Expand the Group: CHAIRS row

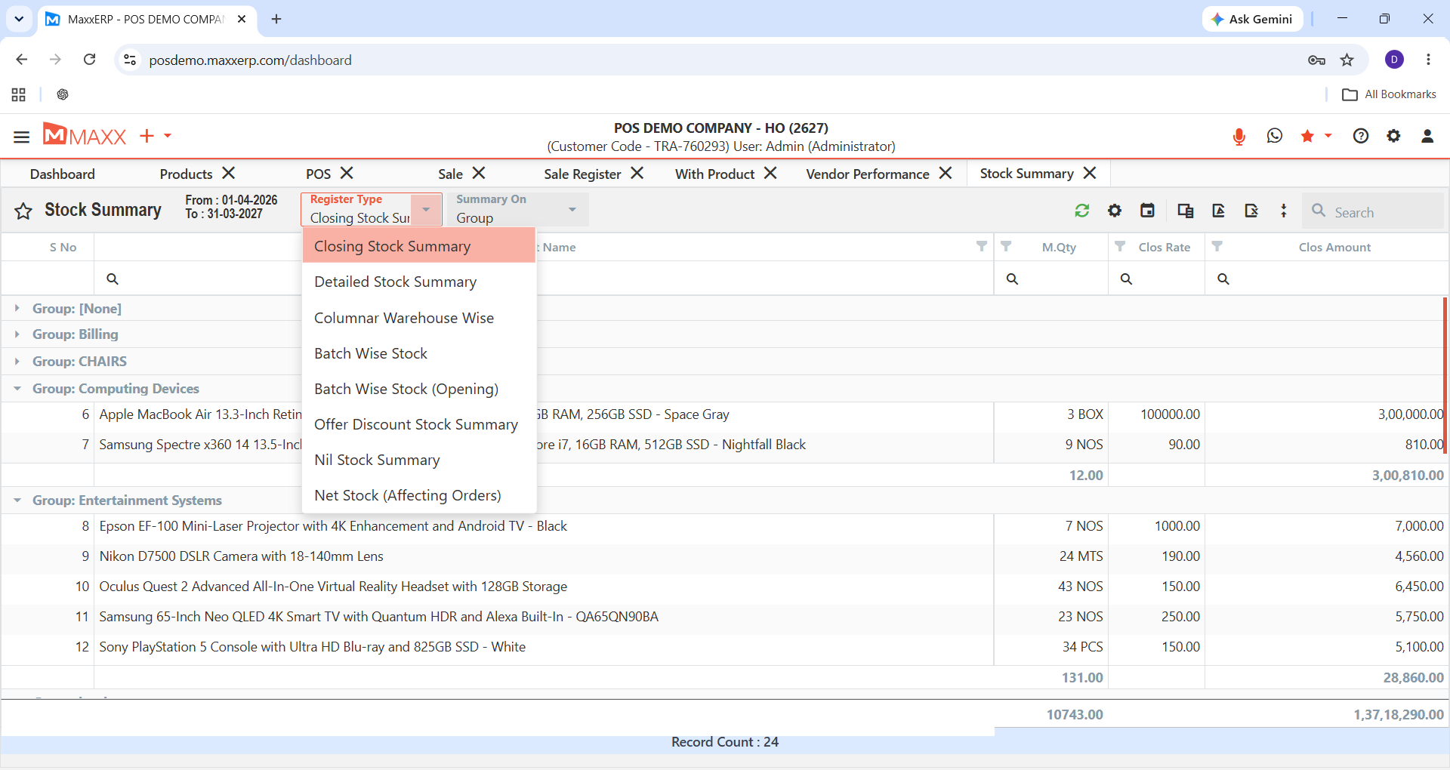click(x=17, y=361)
